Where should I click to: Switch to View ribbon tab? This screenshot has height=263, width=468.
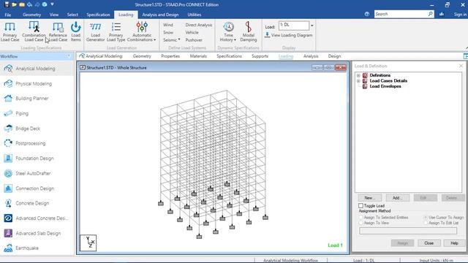(x=54, y=15)
